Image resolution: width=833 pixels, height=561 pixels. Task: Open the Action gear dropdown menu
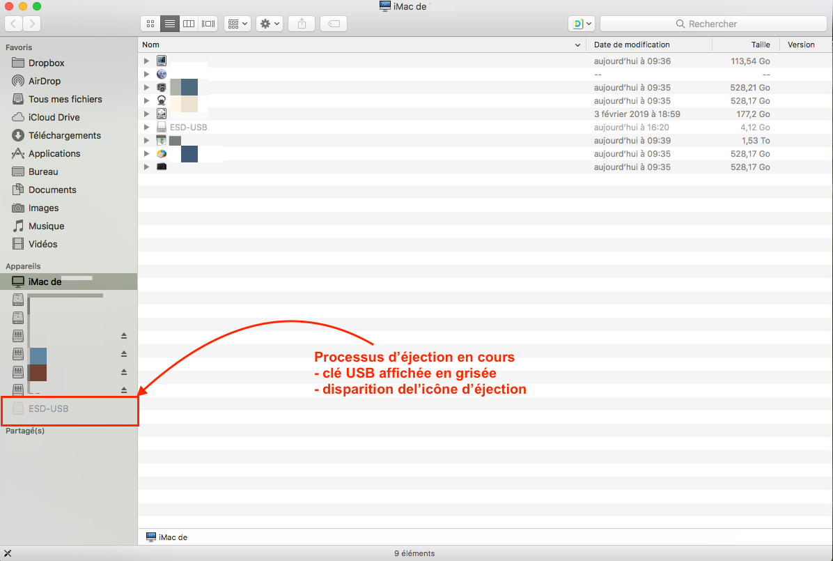pos(269,24)
